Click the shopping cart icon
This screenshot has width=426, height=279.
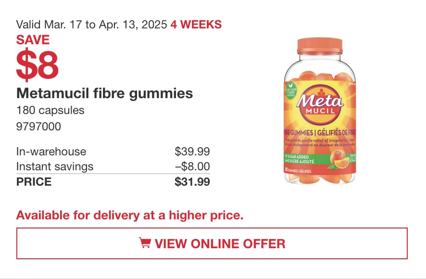[x=145, y=243]
